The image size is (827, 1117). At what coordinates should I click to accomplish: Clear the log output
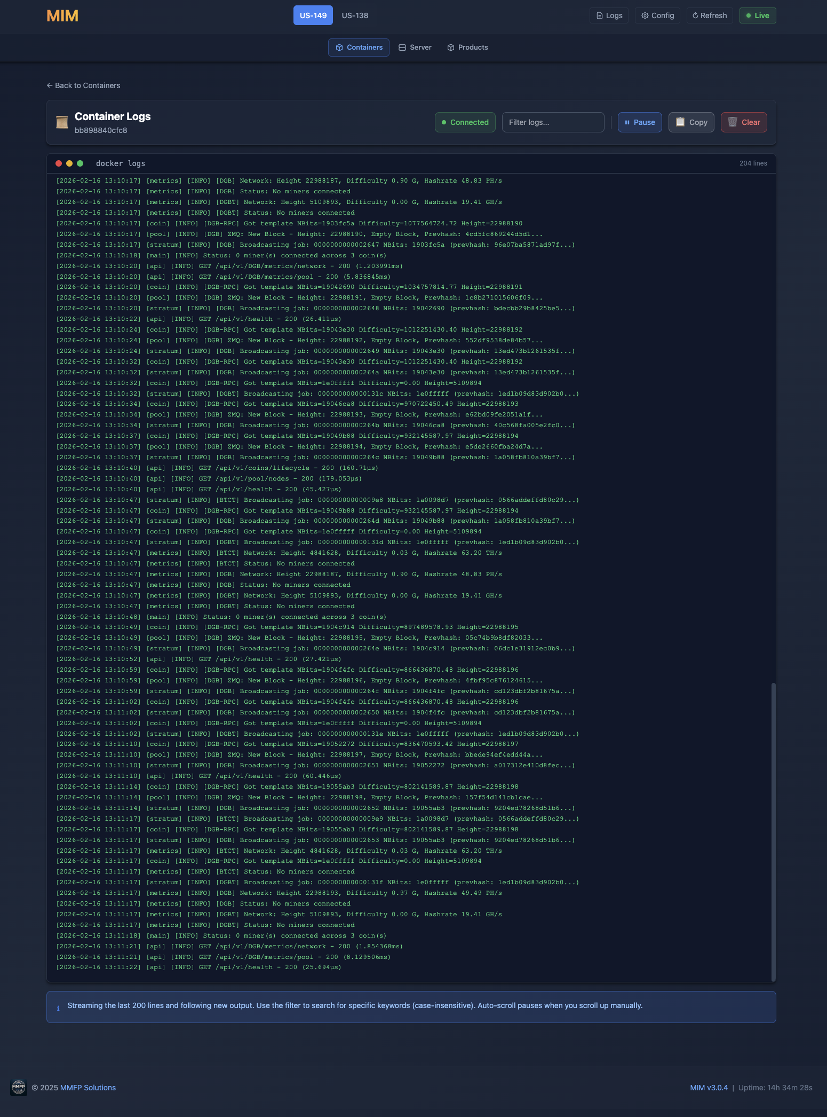pyautogui.click(x=744, y=122)
